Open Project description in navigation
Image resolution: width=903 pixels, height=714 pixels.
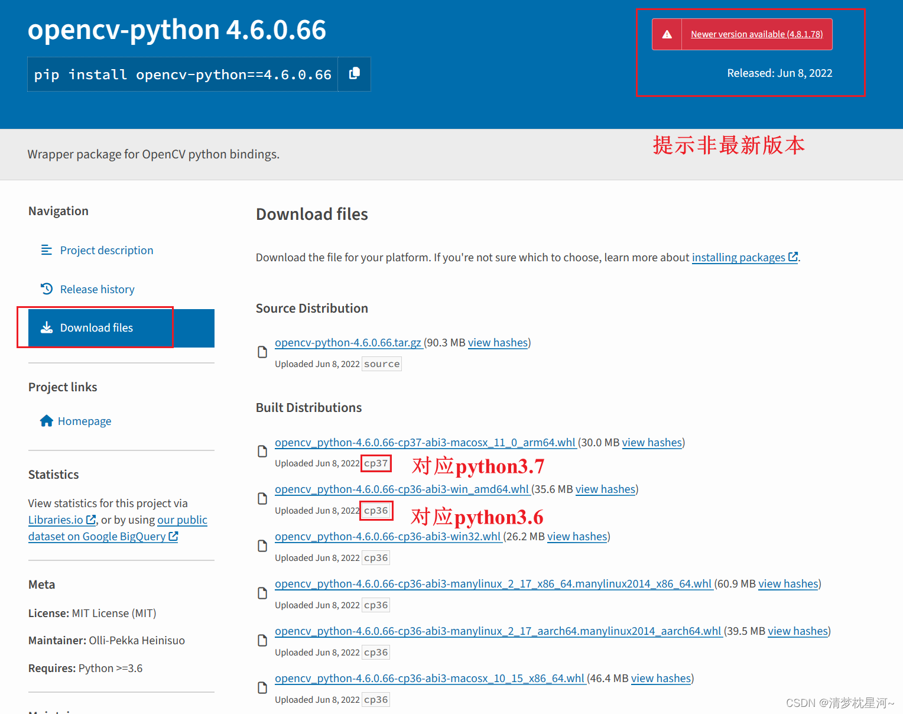point(106,250)
